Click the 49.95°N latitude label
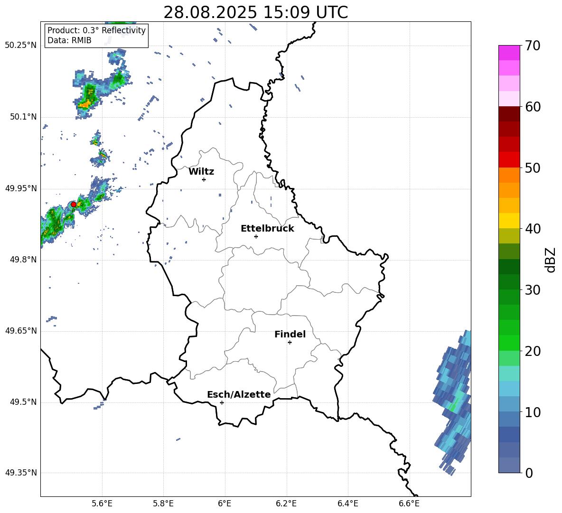Screen dimensions: 562x513 tap(21, 188)
